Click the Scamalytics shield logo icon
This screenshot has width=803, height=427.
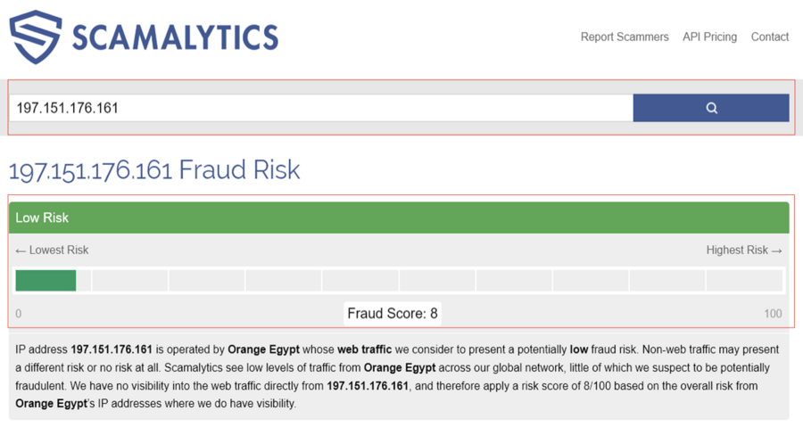click(x=36, y=37)
